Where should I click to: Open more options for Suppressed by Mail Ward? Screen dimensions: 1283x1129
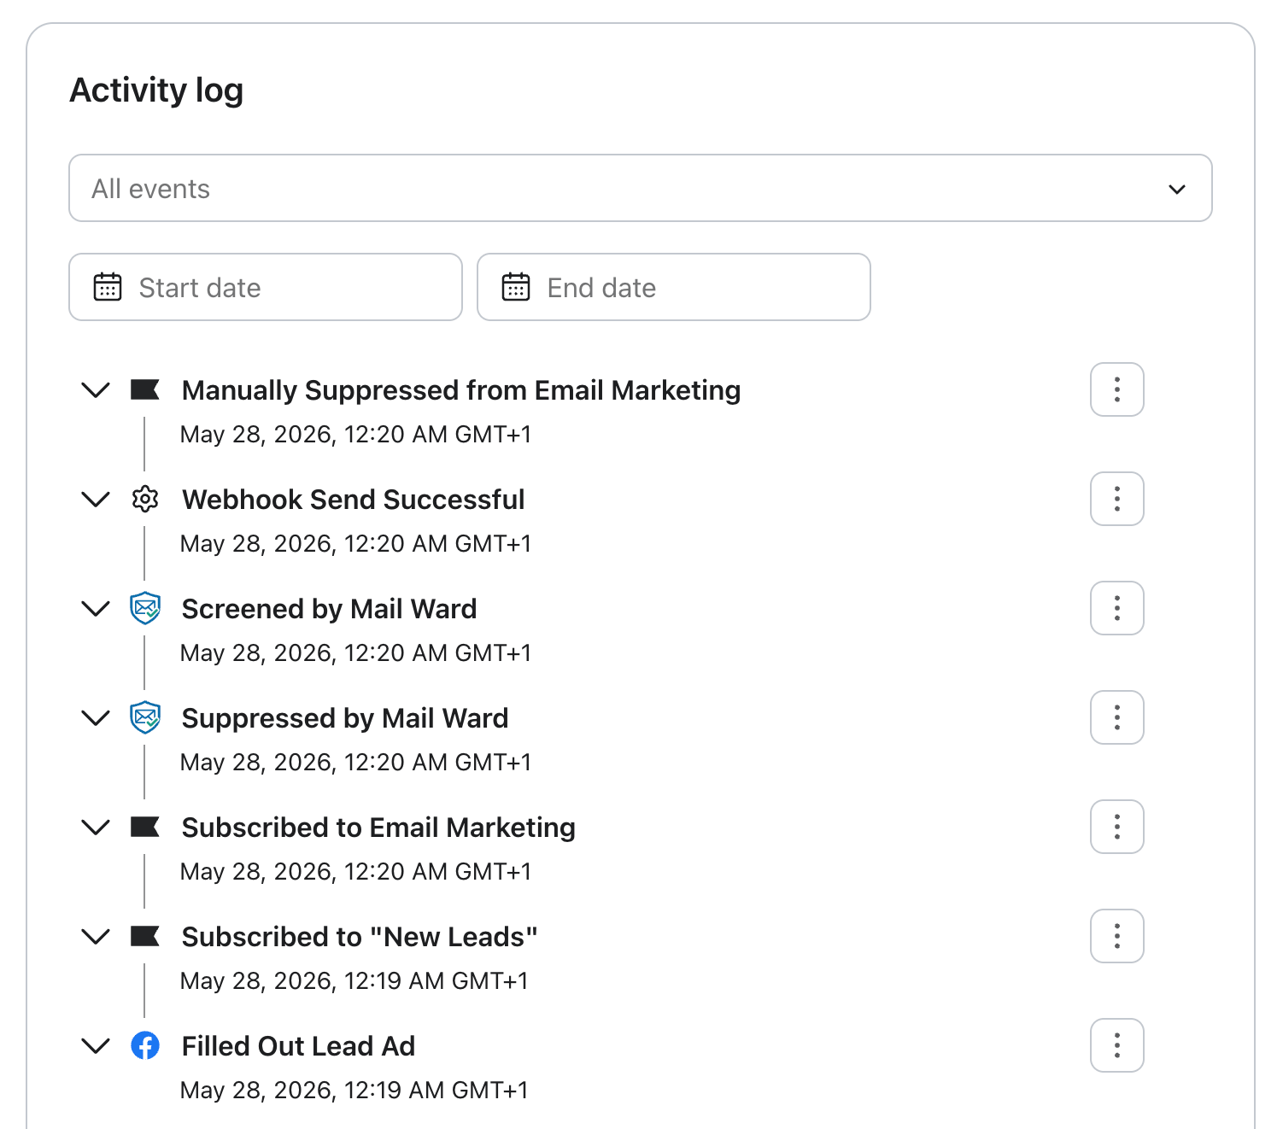[x=1117, y=717]
